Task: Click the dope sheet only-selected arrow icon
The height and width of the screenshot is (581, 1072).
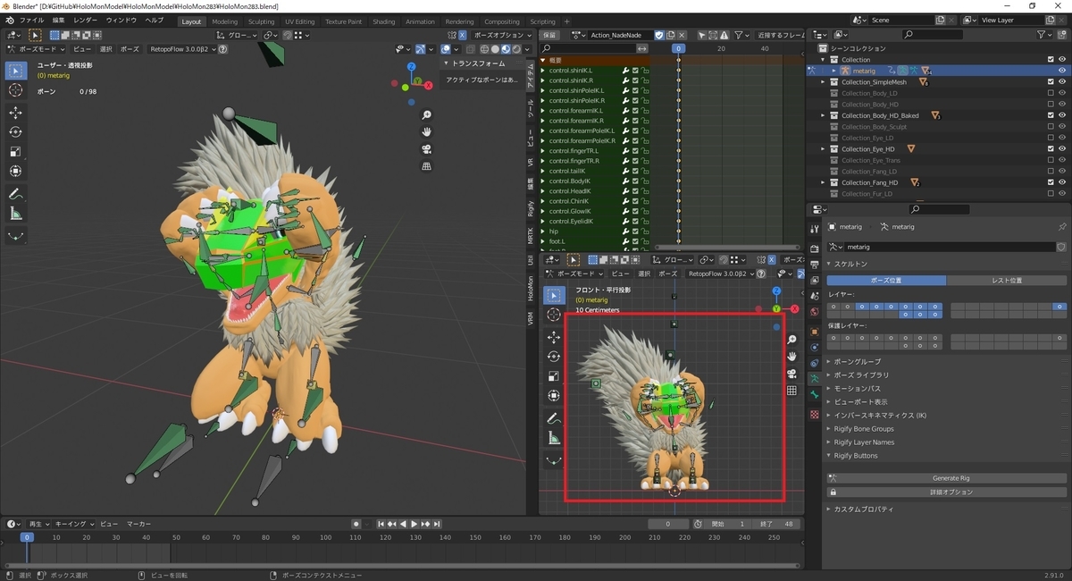Action: [701, 35]
